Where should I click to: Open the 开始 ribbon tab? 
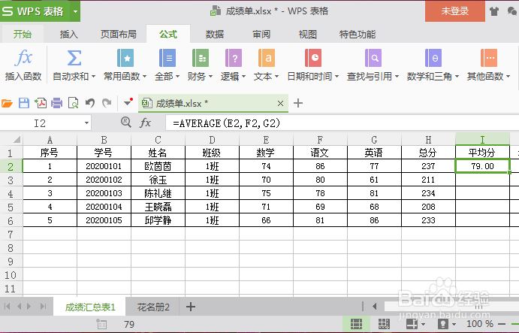pos(23,34)
